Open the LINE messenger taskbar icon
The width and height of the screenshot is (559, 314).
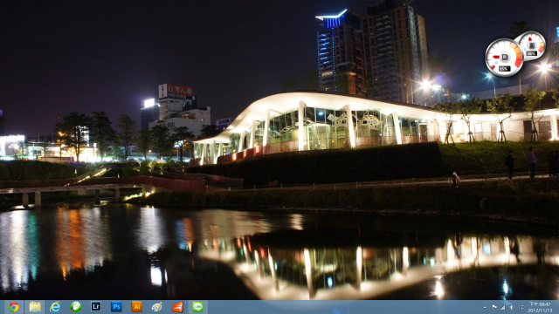[x=198, y=307]
